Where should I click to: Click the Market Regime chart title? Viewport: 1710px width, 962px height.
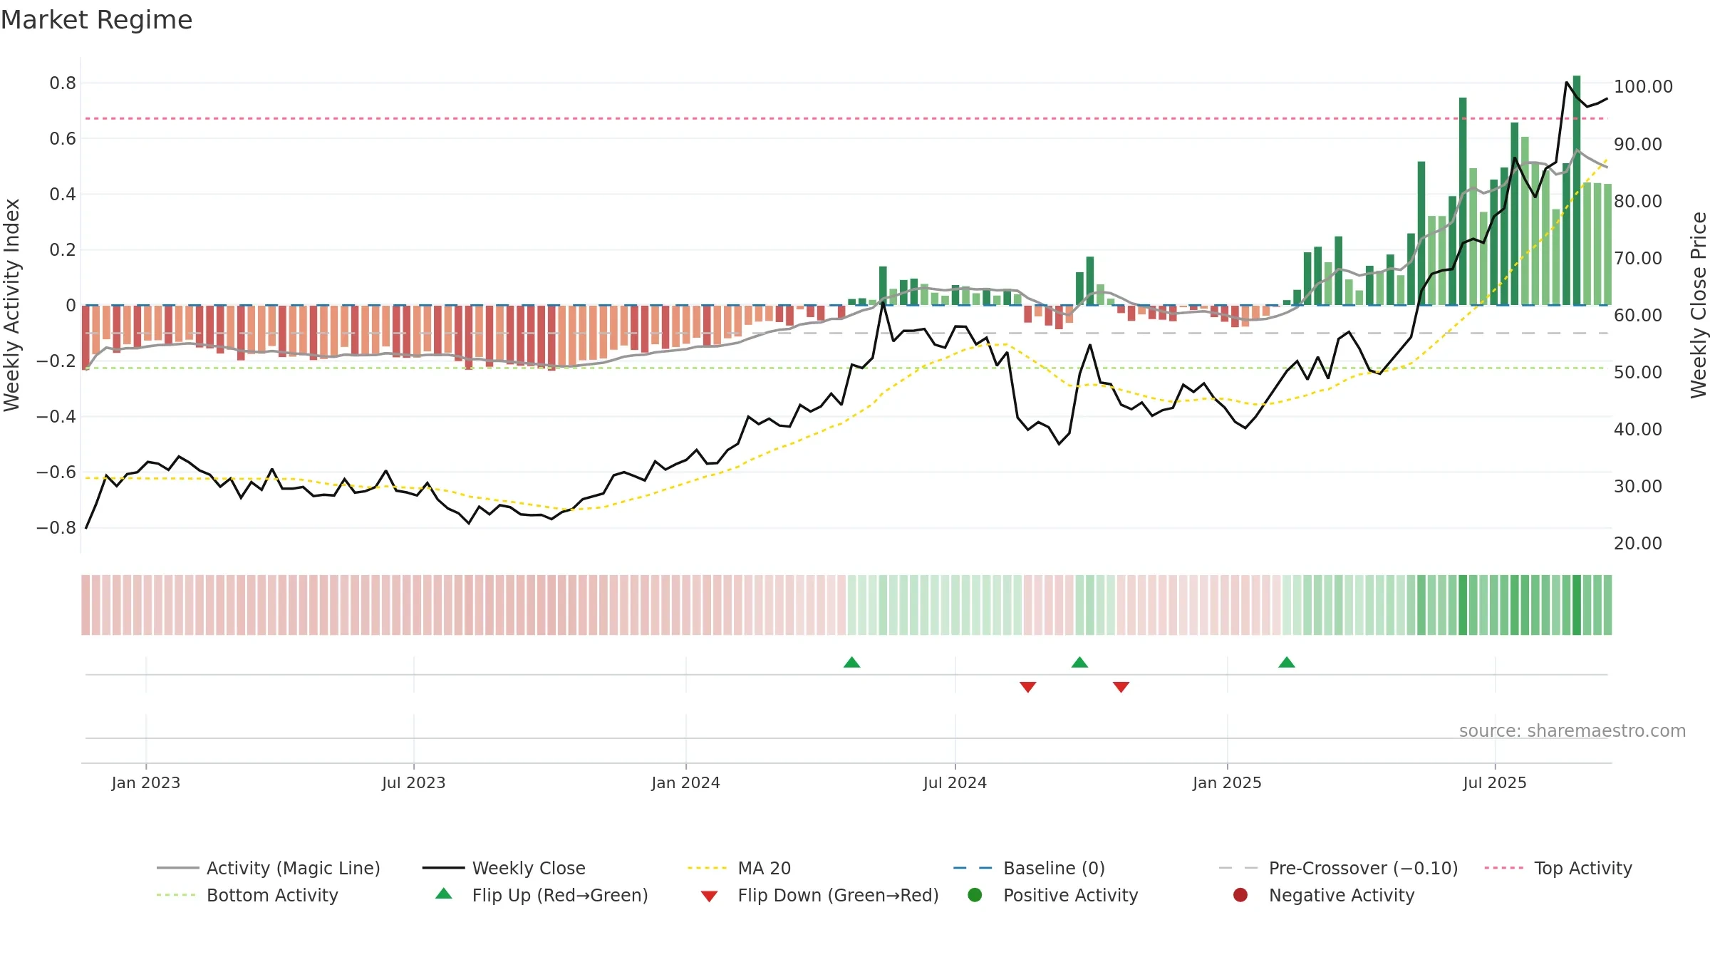96,20
